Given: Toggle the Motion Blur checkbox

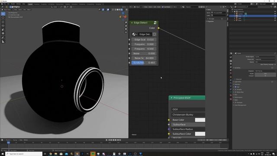Looking at the screenshot, I should tap(235, 92).
